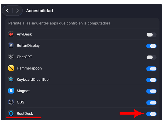Click the AnyDesk app icon
163x124 pixels.
(x=11, y=34)
